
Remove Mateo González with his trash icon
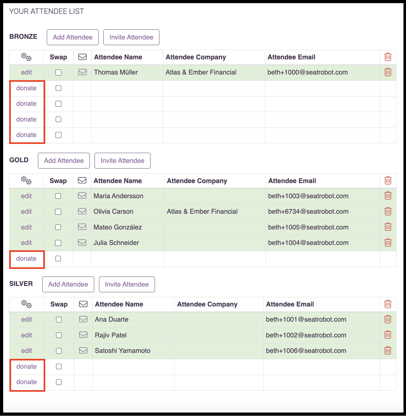388,227
